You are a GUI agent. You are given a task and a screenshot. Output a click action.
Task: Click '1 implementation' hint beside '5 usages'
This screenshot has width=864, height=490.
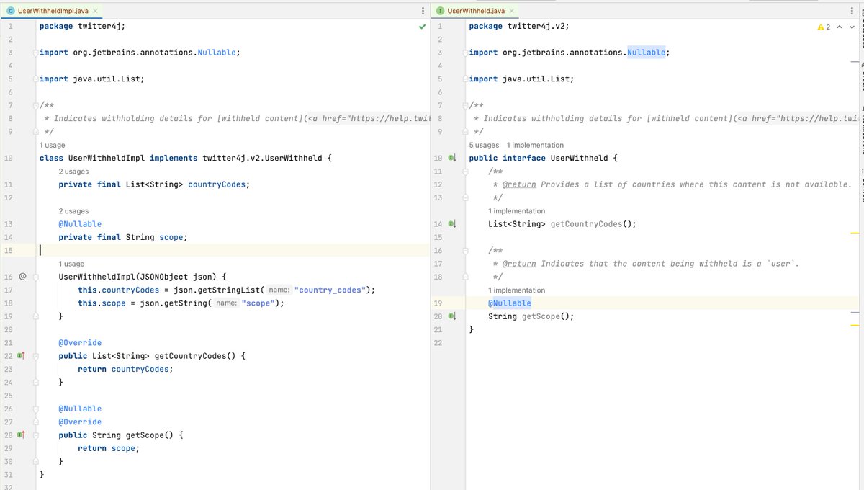tap(535, 145)
